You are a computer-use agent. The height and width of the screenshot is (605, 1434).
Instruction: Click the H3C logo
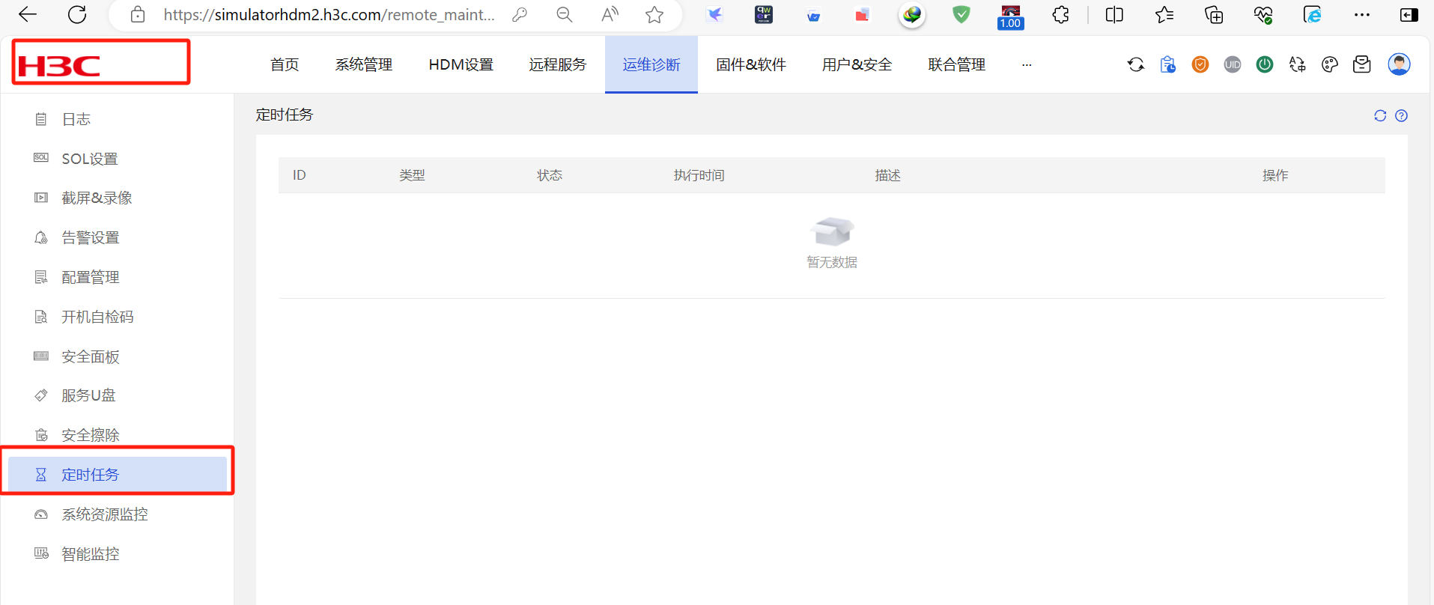tap(59, 66)
